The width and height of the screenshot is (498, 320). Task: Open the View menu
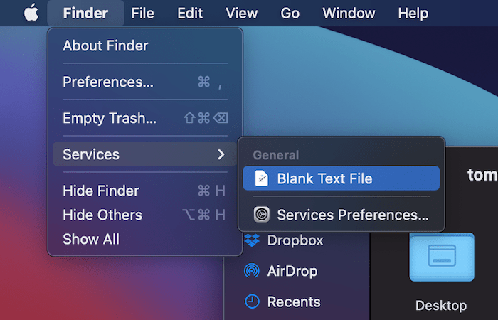coord(241,13)
